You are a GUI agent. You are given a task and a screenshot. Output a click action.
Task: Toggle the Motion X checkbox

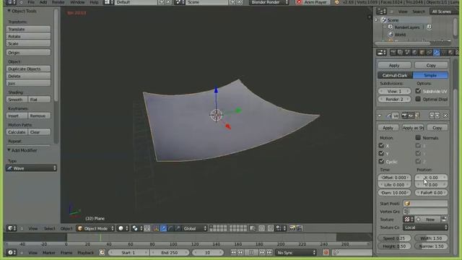(x=381, y=146)
